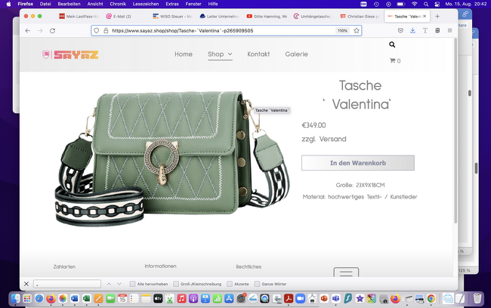Open the Kontakt page link
Image resolution: width=491 pixels, height=308 pixels.
[258, 54]
